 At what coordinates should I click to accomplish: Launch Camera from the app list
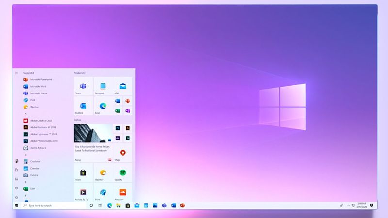click(x=31, y=175)
